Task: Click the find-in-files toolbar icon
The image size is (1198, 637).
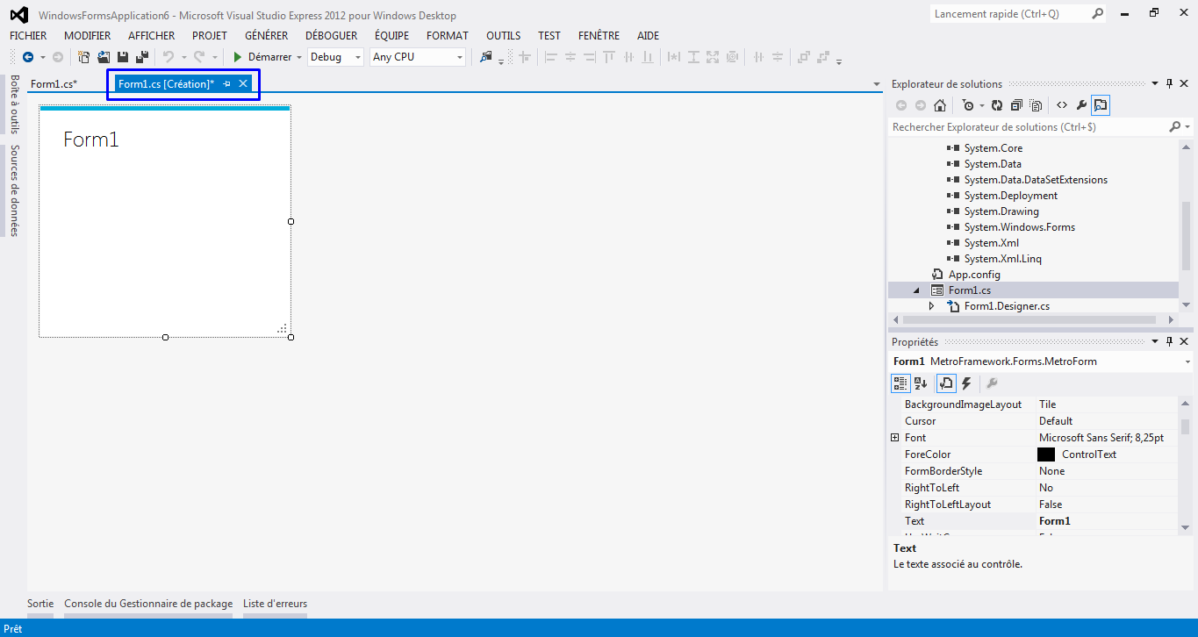Action: pos(486,57)
